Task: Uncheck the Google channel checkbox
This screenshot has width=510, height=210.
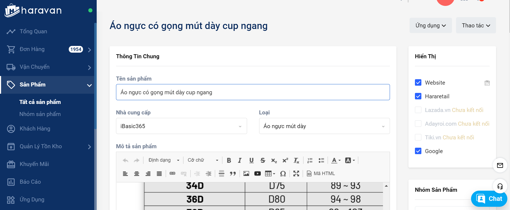Action: tap(418, 151)
